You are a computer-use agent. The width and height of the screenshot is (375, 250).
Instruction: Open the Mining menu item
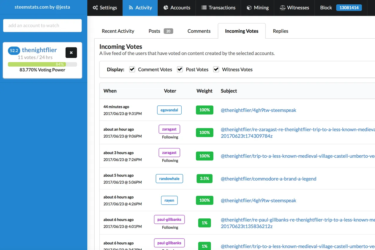tap(258, 8)
